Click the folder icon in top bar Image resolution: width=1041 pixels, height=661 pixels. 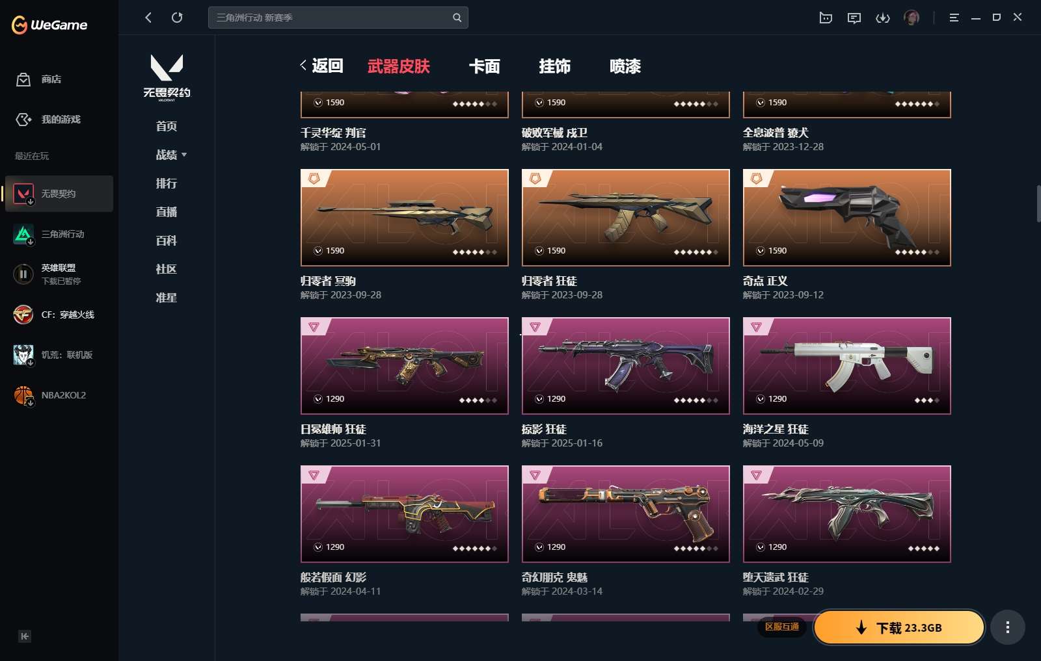tap(826, 18)
